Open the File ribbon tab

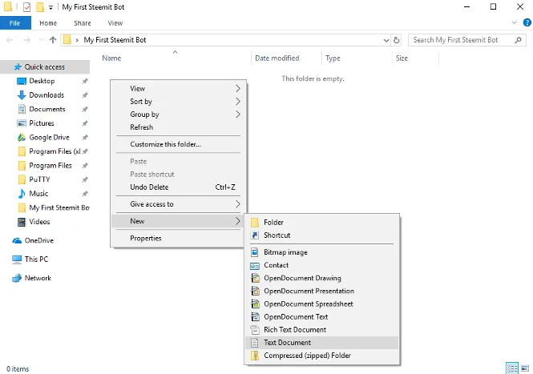tap(14, 23)
